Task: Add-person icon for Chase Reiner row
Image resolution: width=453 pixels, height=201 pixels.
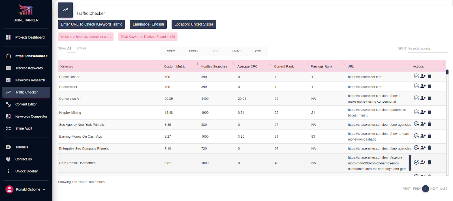Action: pyautogui.click(x=423, y=76)
